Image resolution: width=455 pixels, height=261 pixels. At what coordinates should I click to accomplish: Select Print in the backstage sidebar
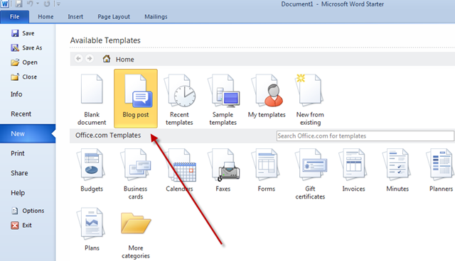coord(18,153)
